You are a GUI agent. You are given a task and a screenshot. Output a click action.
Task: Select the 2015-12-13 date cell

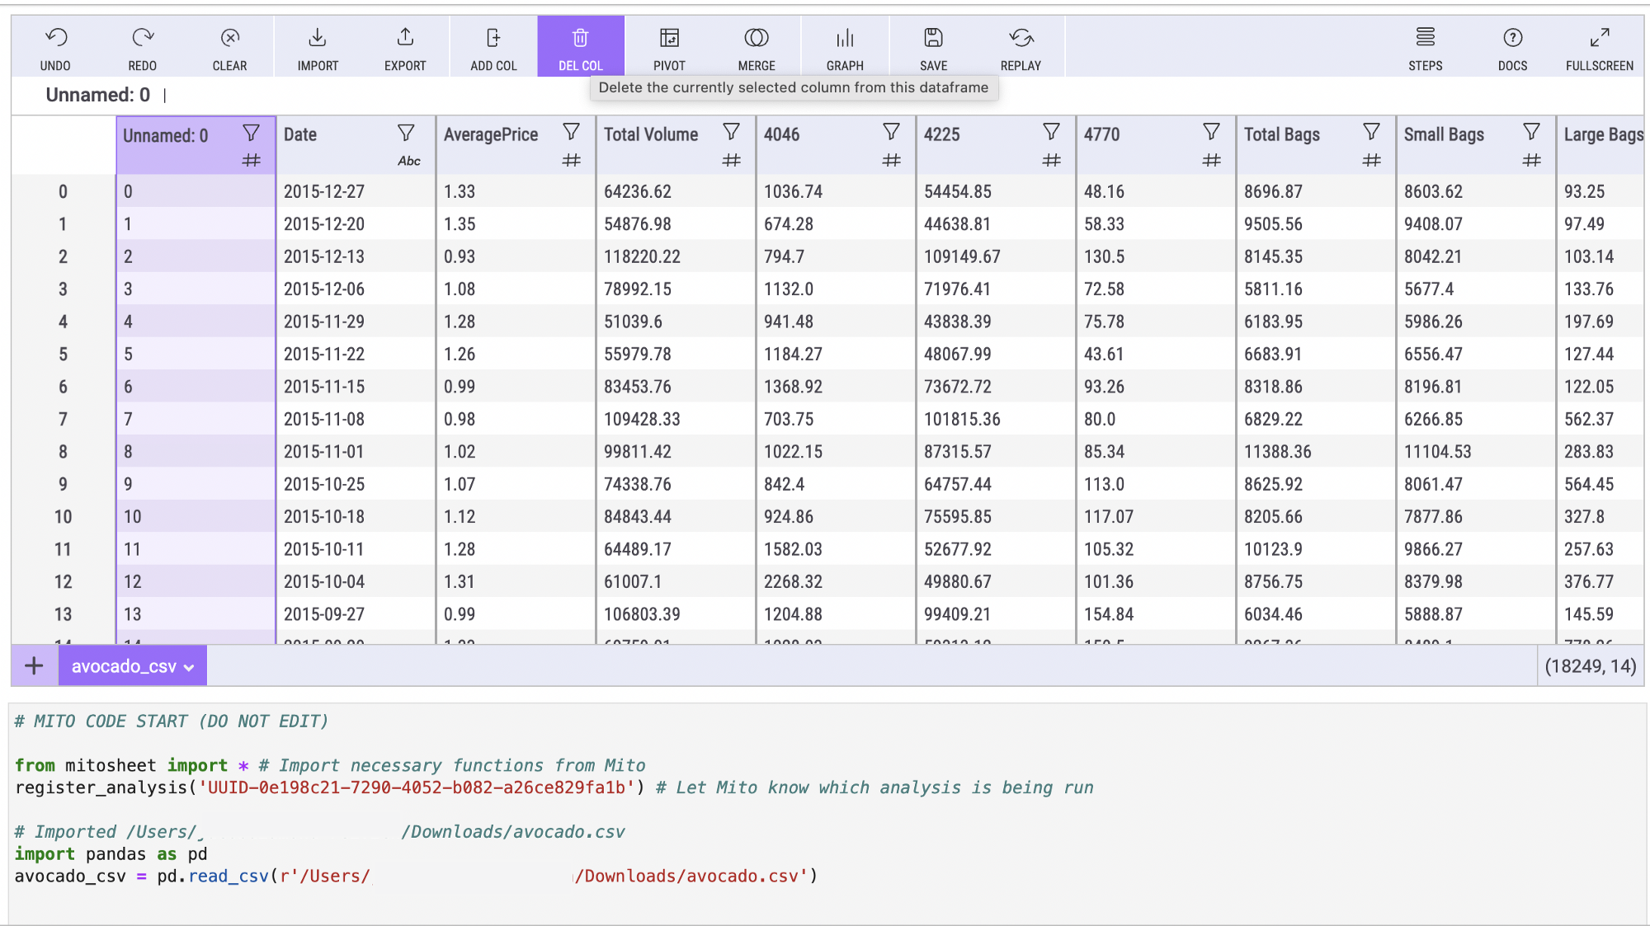pos(324,257)
